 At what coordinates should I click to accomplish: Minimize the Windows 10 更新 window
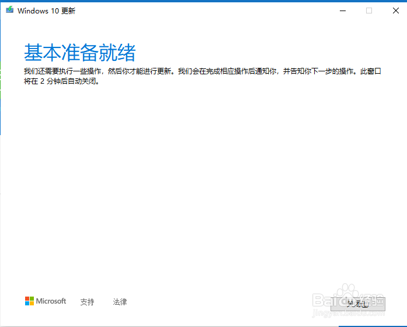pos(343,11)
